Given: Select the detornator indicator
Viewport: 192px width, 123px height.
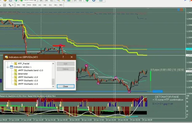Looking at the screenshot, I should point(23,74).
